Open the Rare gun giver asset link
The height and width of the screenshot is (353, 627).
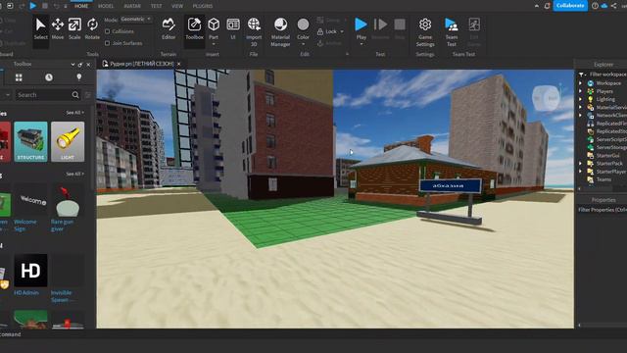pos(62,225)
